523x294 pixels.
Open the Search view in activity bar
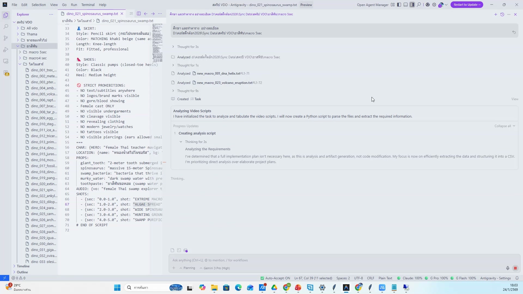[x=6, y=27]
